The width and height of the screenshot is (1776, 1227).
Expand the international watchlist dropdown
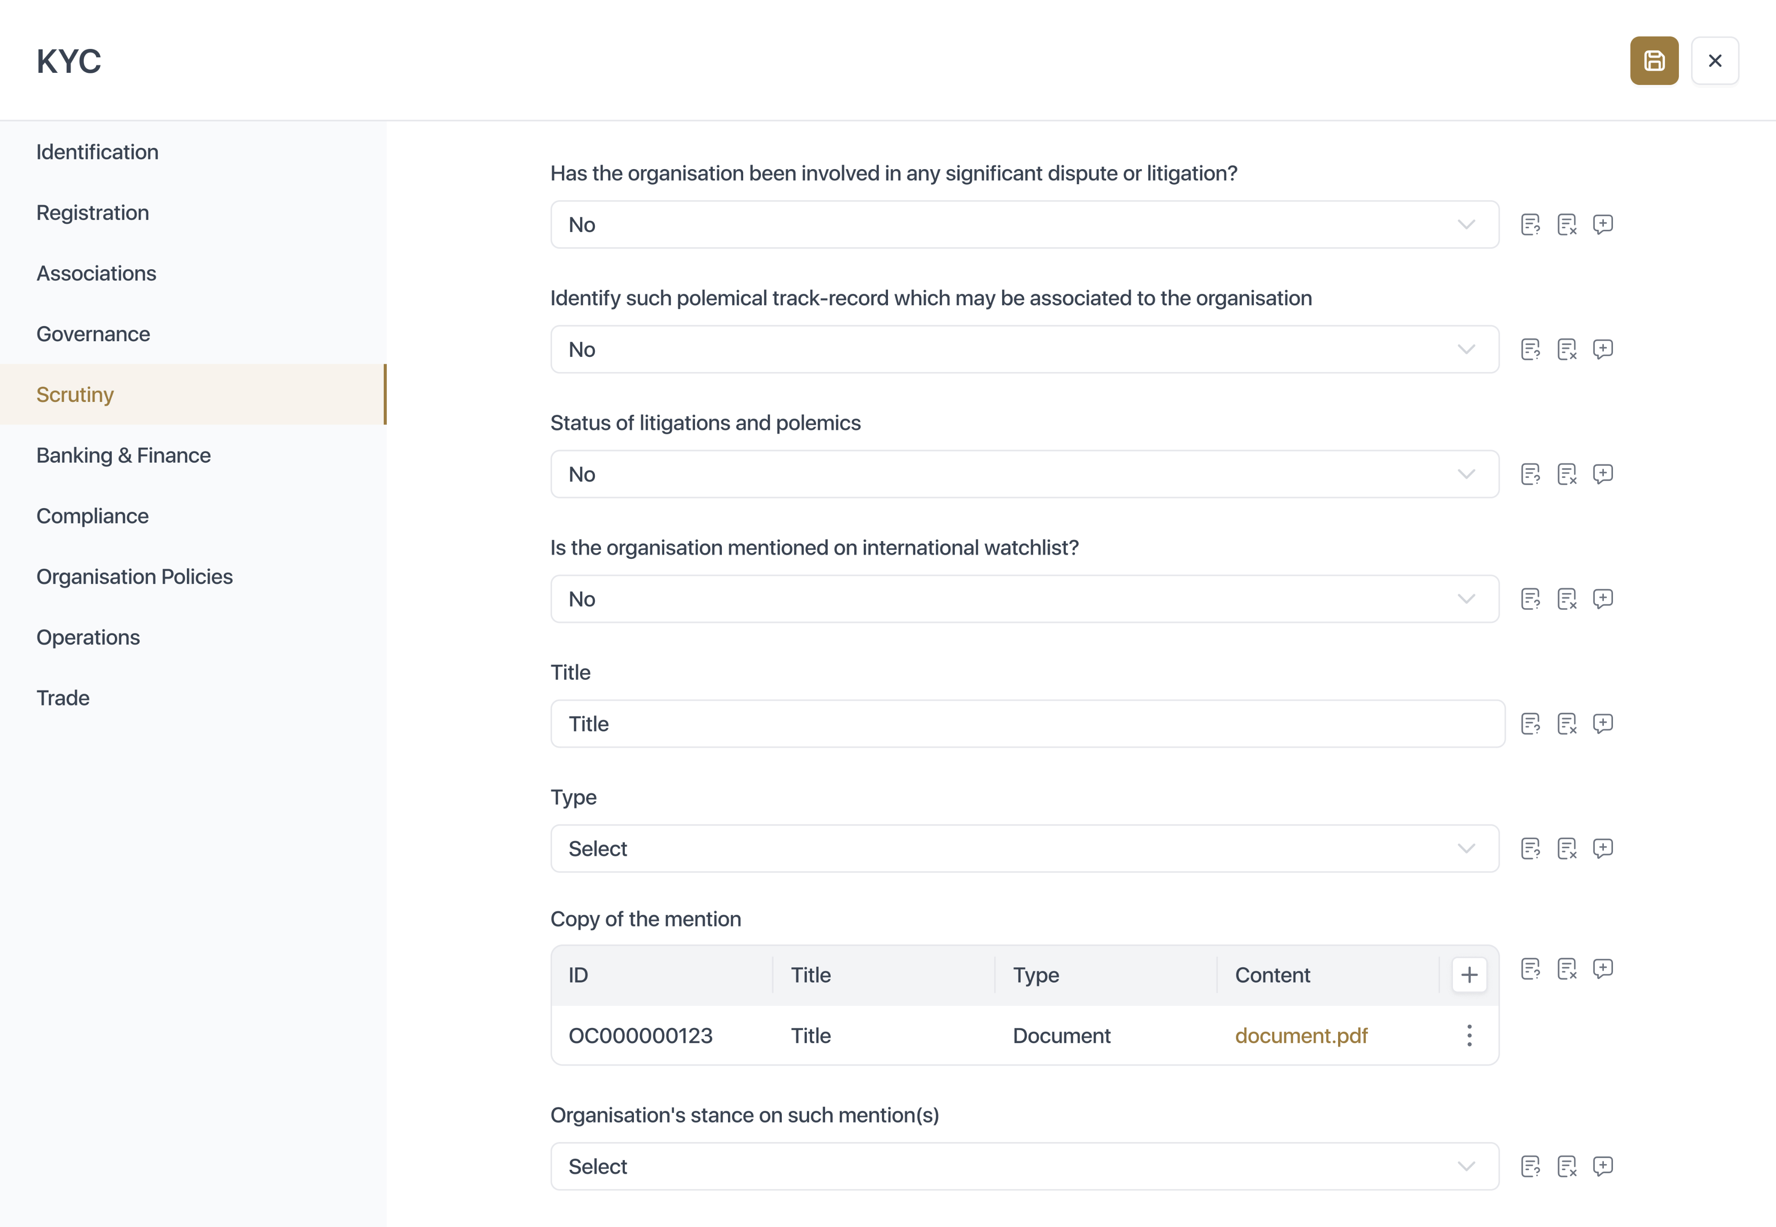(x=1024, y=599)
